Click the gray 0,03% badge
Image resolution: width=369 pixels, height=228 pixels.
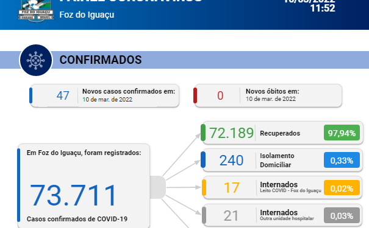(x=342, y=215)
